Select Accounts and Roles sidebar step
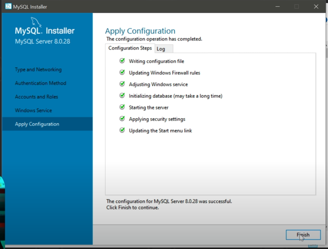 coord(36,97)
